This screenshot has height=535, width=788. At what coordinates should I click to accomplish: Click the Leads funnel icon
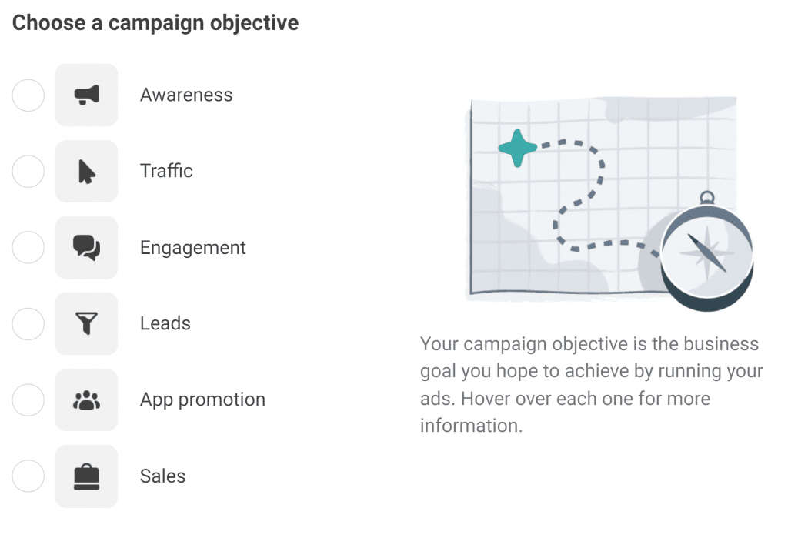pyautogui.click(x=86, y=324)
